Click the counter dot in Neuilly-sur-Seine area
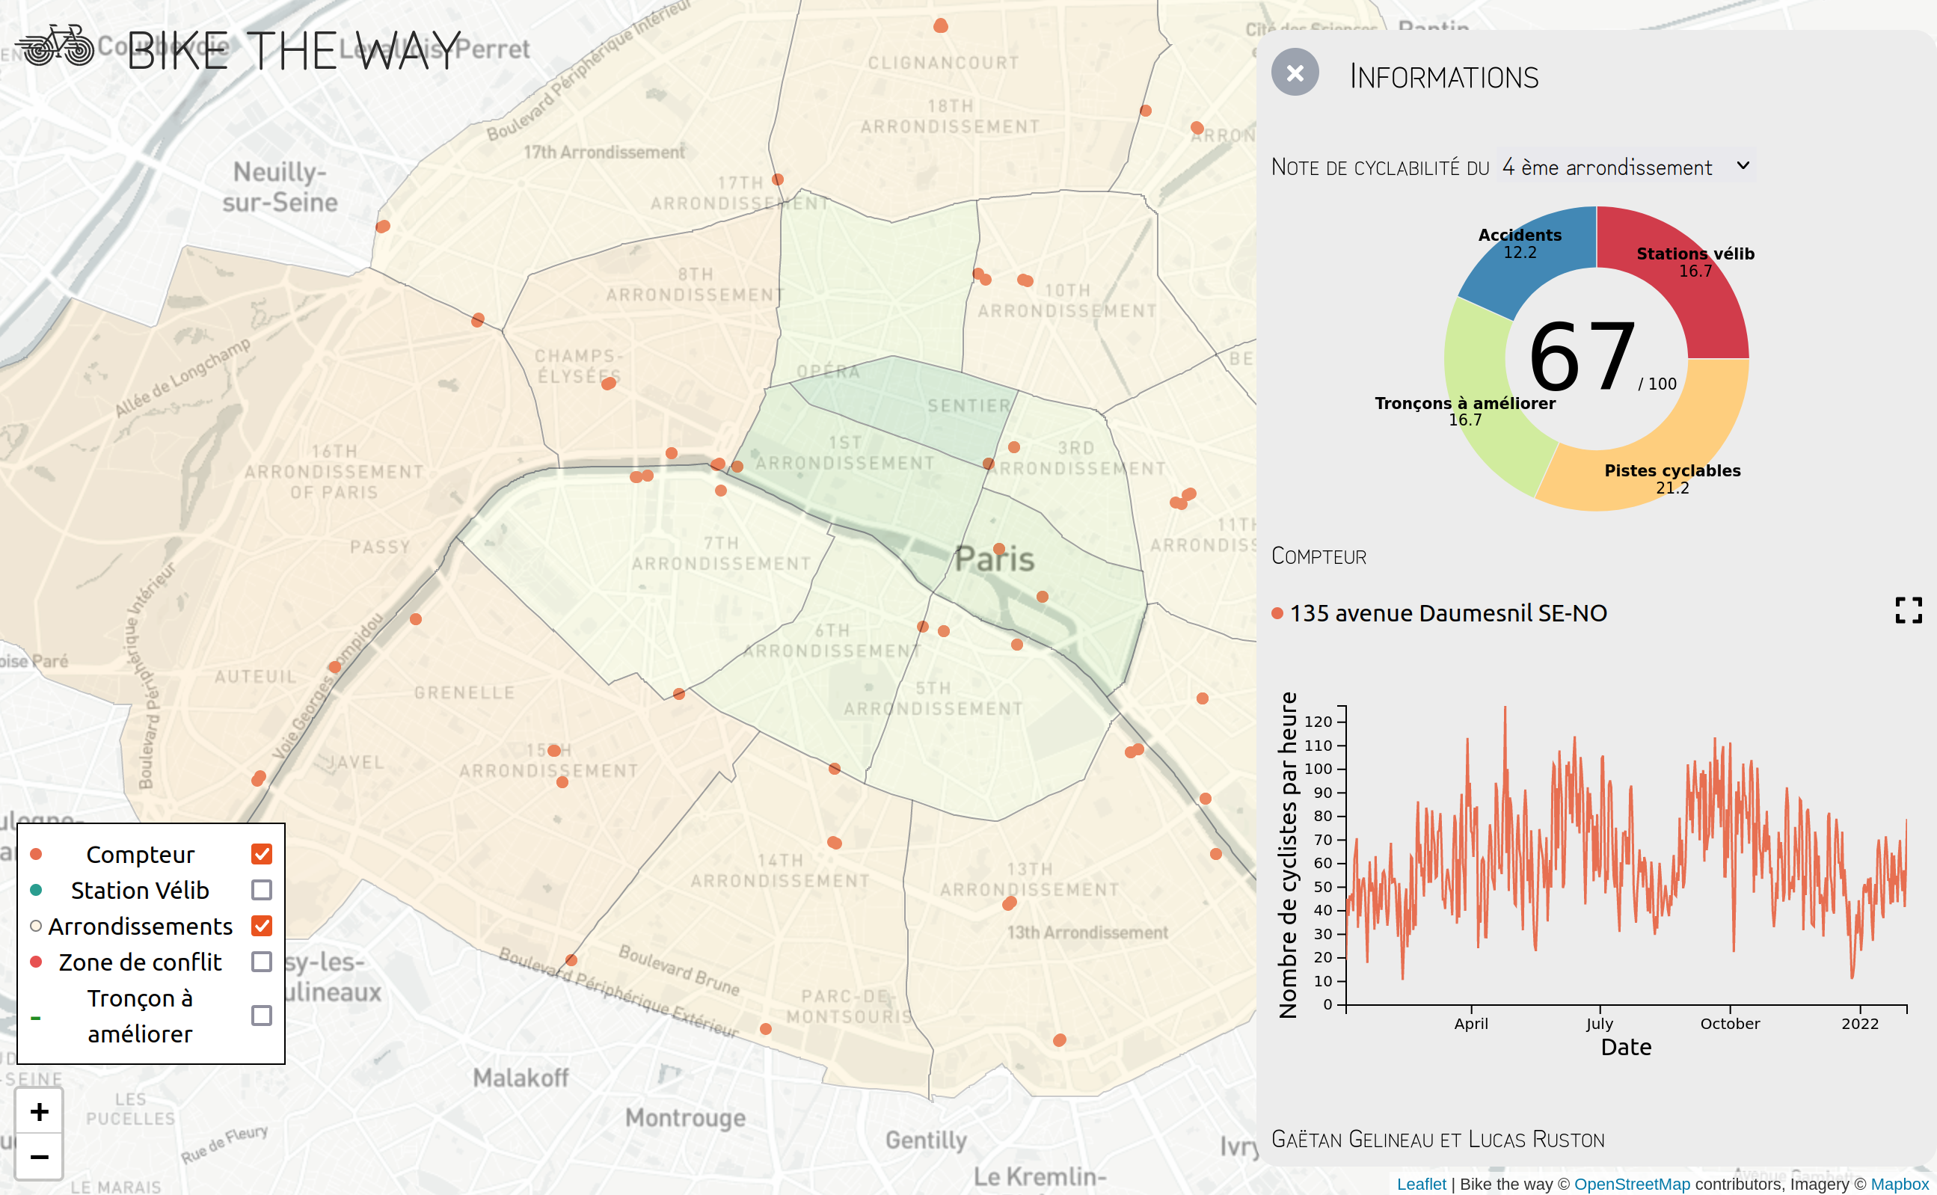 [x=382, y=227]
